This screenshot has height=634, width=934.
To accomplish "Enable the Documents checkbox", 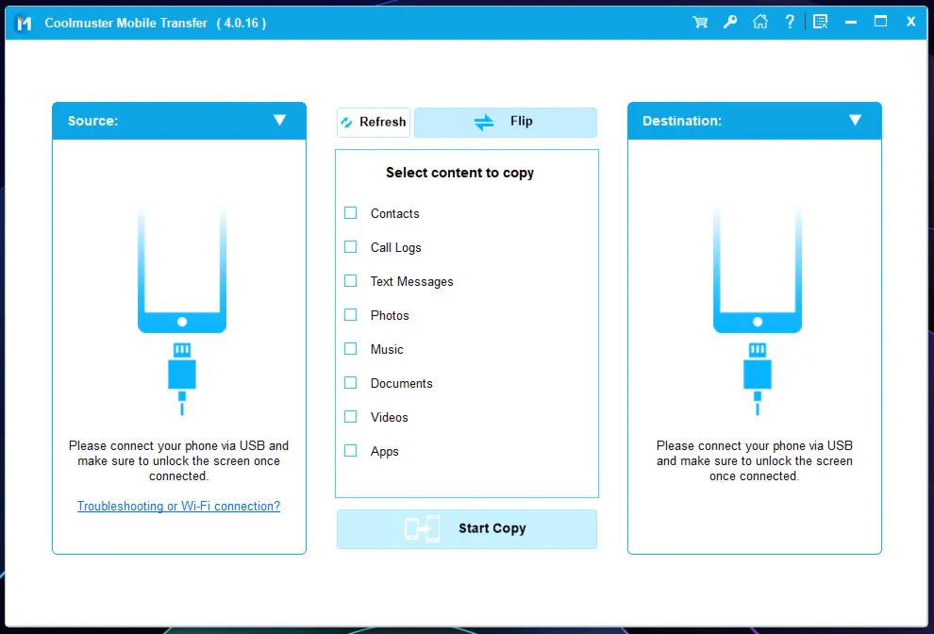I will pos(351,382).
